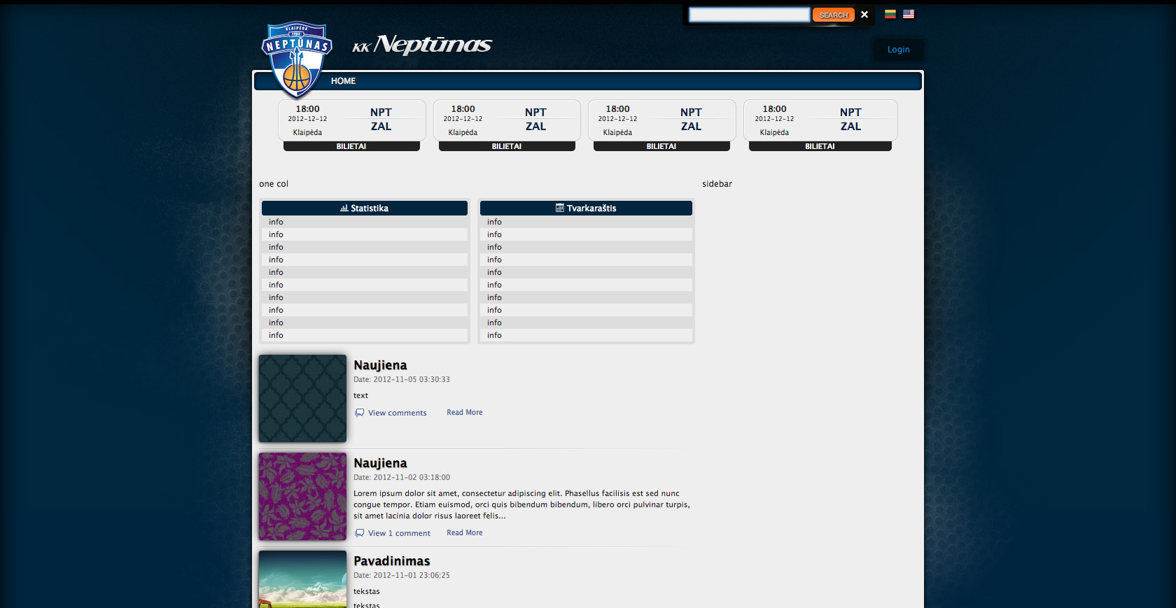Click the comment bubble icon beside View 1 comment
Viewport: 1176px width, 608px height.
[x=359, y=533]
